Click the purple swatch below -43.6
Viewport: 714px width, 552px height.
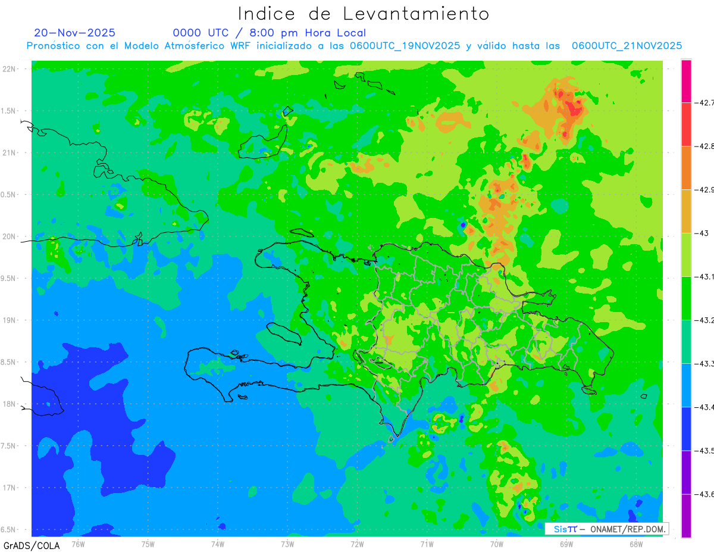687,516
